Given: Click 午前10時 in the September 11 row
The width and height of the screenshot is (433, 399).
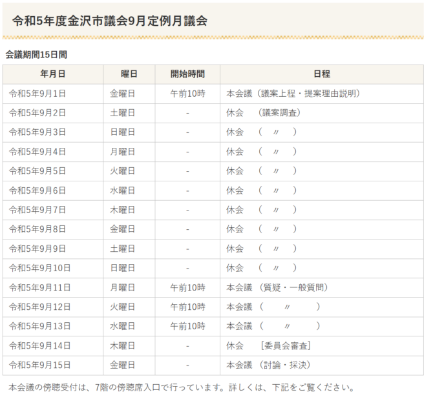Looking at the screenshot, I should click(x=188, y=288).
